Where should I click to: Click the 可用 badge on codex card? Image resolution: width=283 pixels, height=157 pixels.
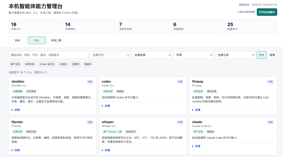click(180, 82)
